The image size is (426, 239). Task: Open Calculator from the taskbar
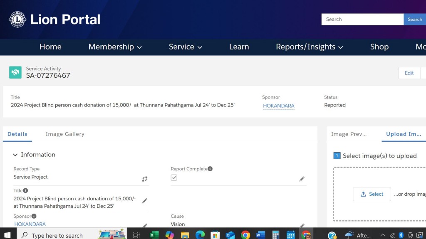click(276, 235)
